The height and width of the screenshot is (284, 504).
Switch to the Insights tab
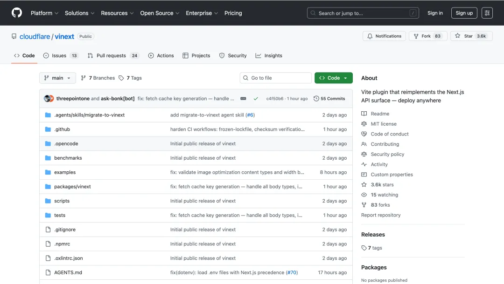coord(269,55)
